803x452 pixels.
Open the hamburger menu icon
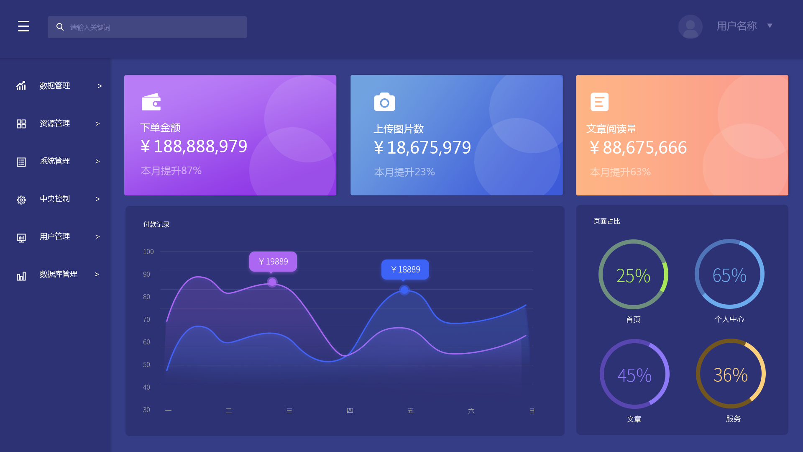point(23,26)
